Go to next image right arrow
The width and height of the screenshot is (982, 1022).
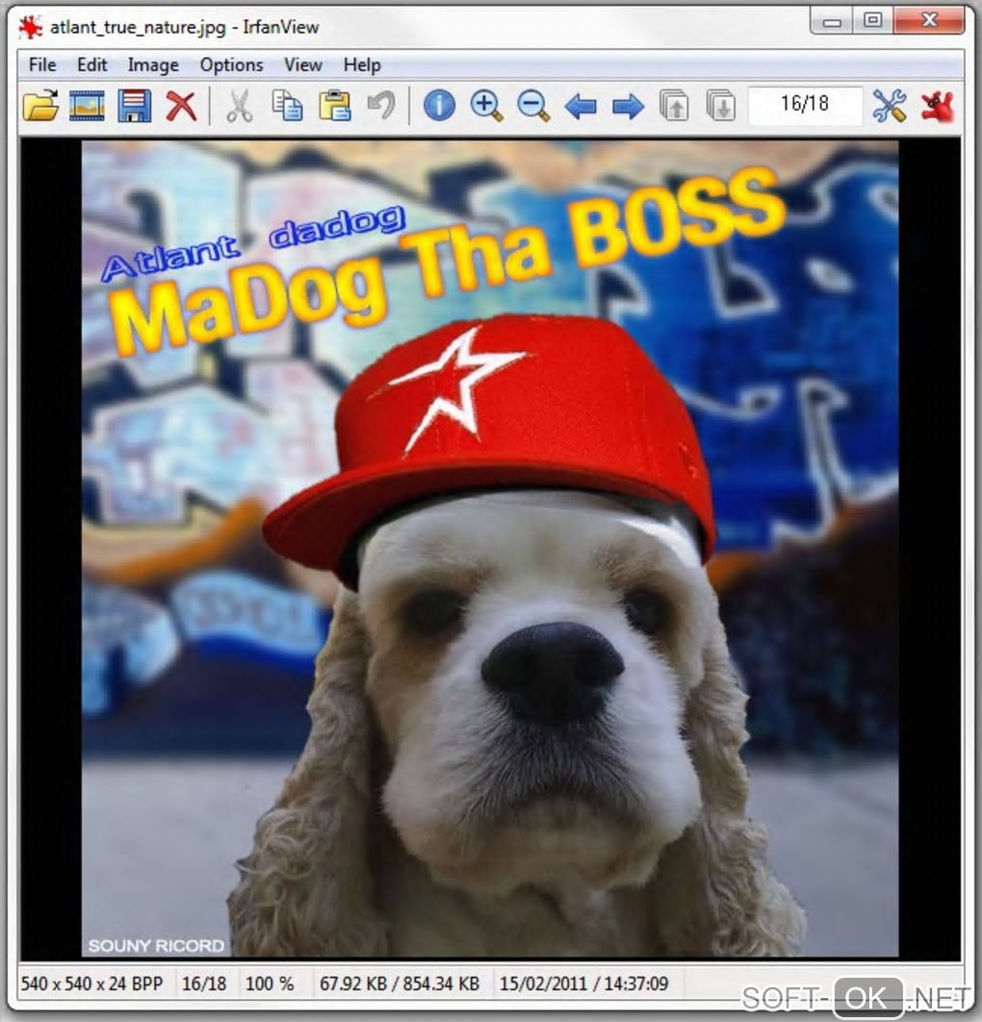click(x=628, y=106)
